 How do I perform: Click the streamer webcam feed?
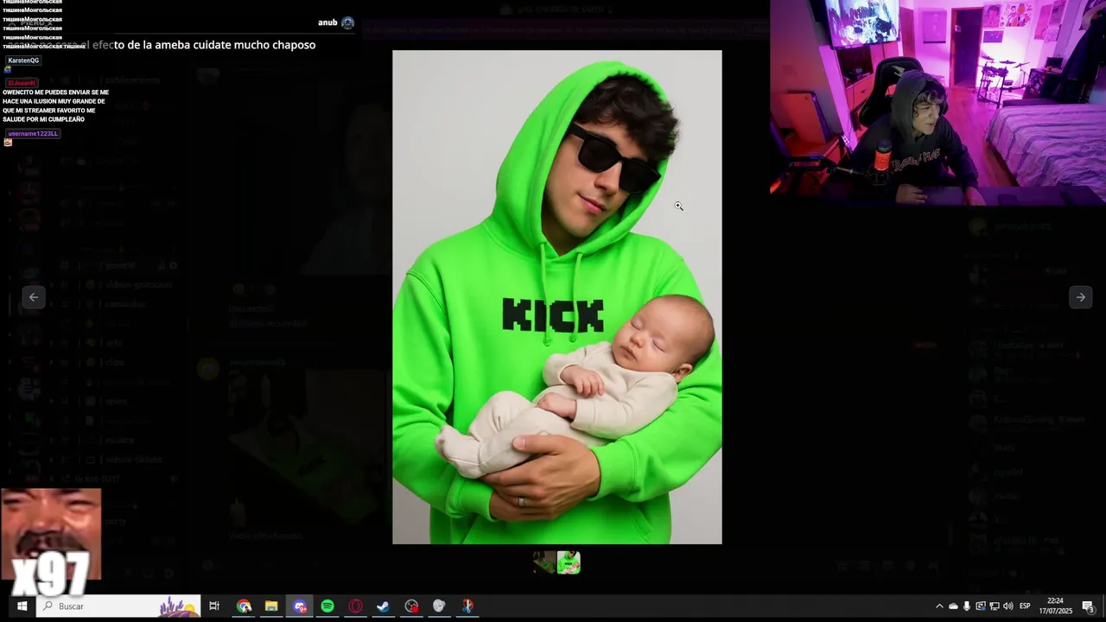coord(938,102)
